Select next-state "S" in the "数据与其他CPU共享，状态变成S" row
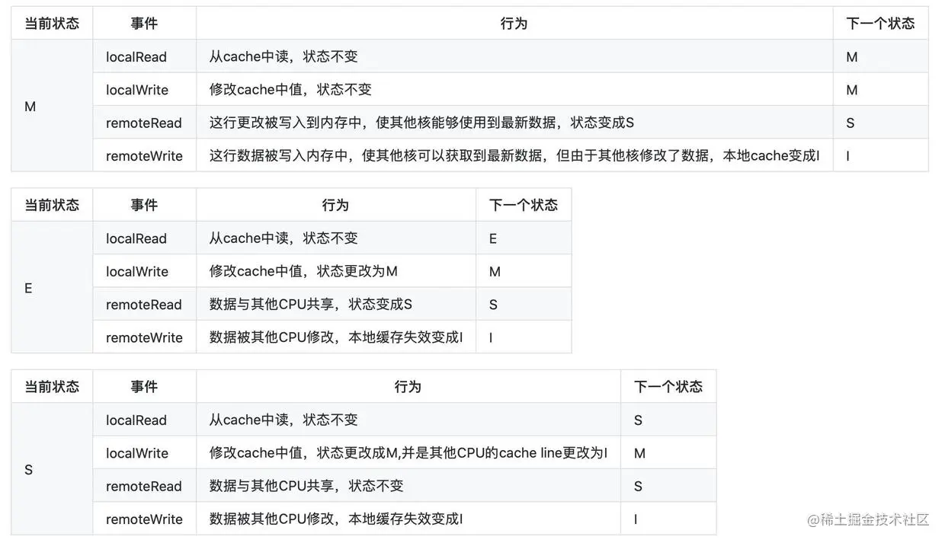 (x=493, y=304)
